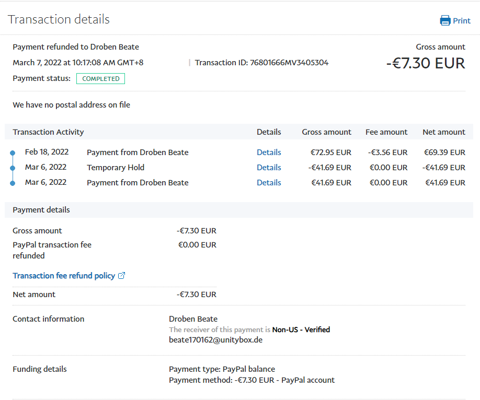
Task: Open the Transaction fee refund policy link
Action: [x=64, y=276]
